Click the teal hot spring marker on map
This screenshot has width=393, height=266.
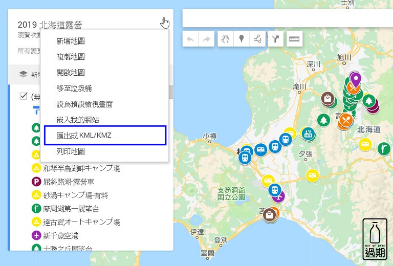click(x=308, y=134)
